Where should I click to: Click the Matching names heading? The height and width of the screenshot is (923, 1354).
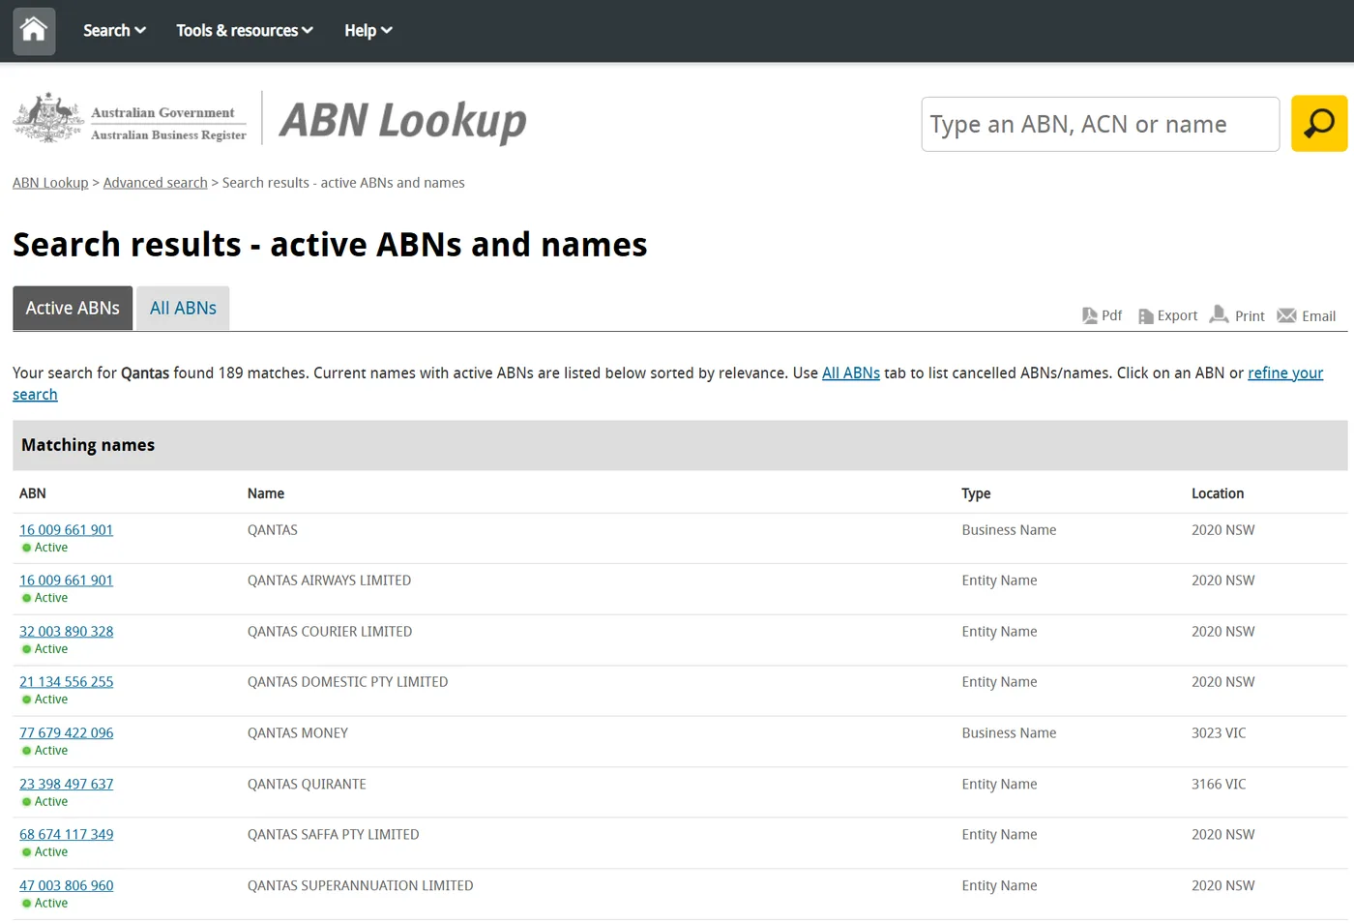(88, 445)
